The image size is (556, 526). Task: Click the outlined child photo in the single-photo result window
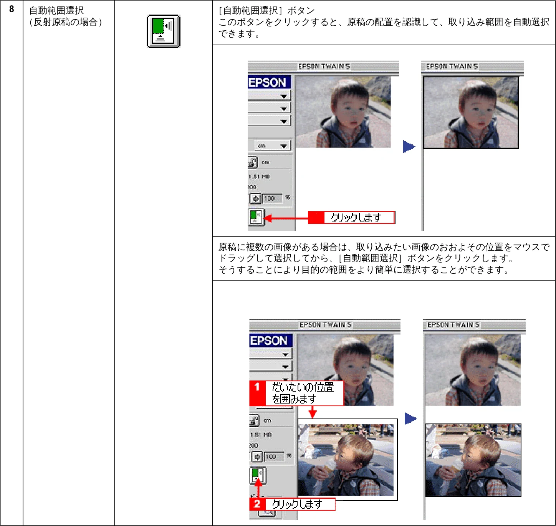(x=471, y=112)
